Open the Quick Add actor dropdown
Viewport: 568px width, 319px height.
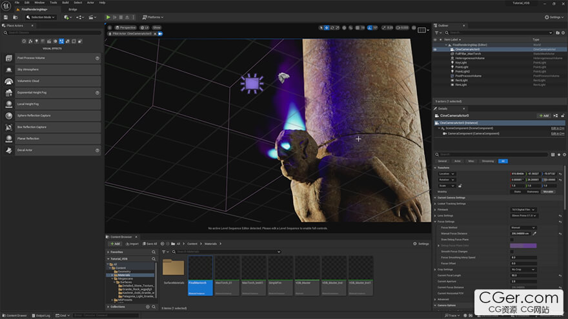pos(66,17)
